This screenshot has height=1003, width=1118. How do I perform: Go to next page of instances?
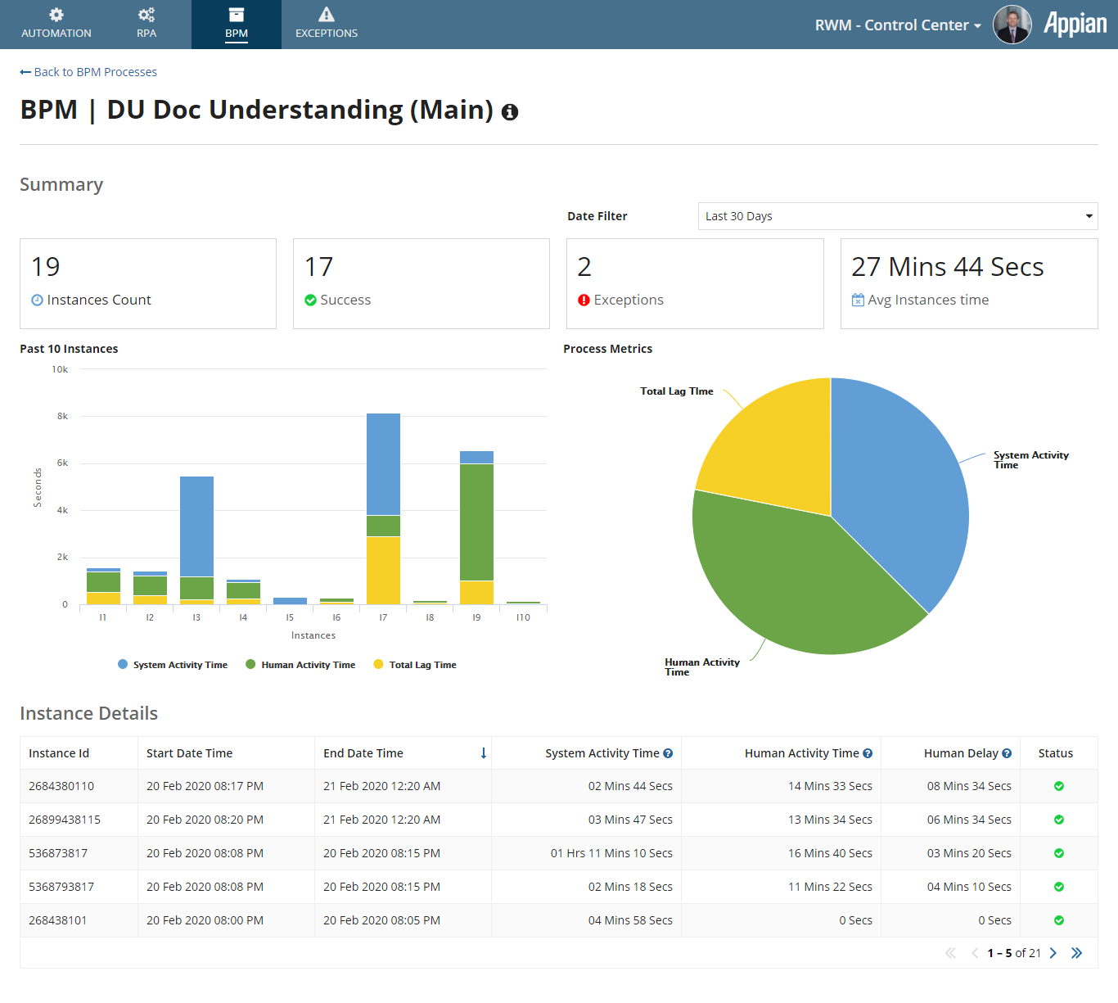[x=1053, y=953]
